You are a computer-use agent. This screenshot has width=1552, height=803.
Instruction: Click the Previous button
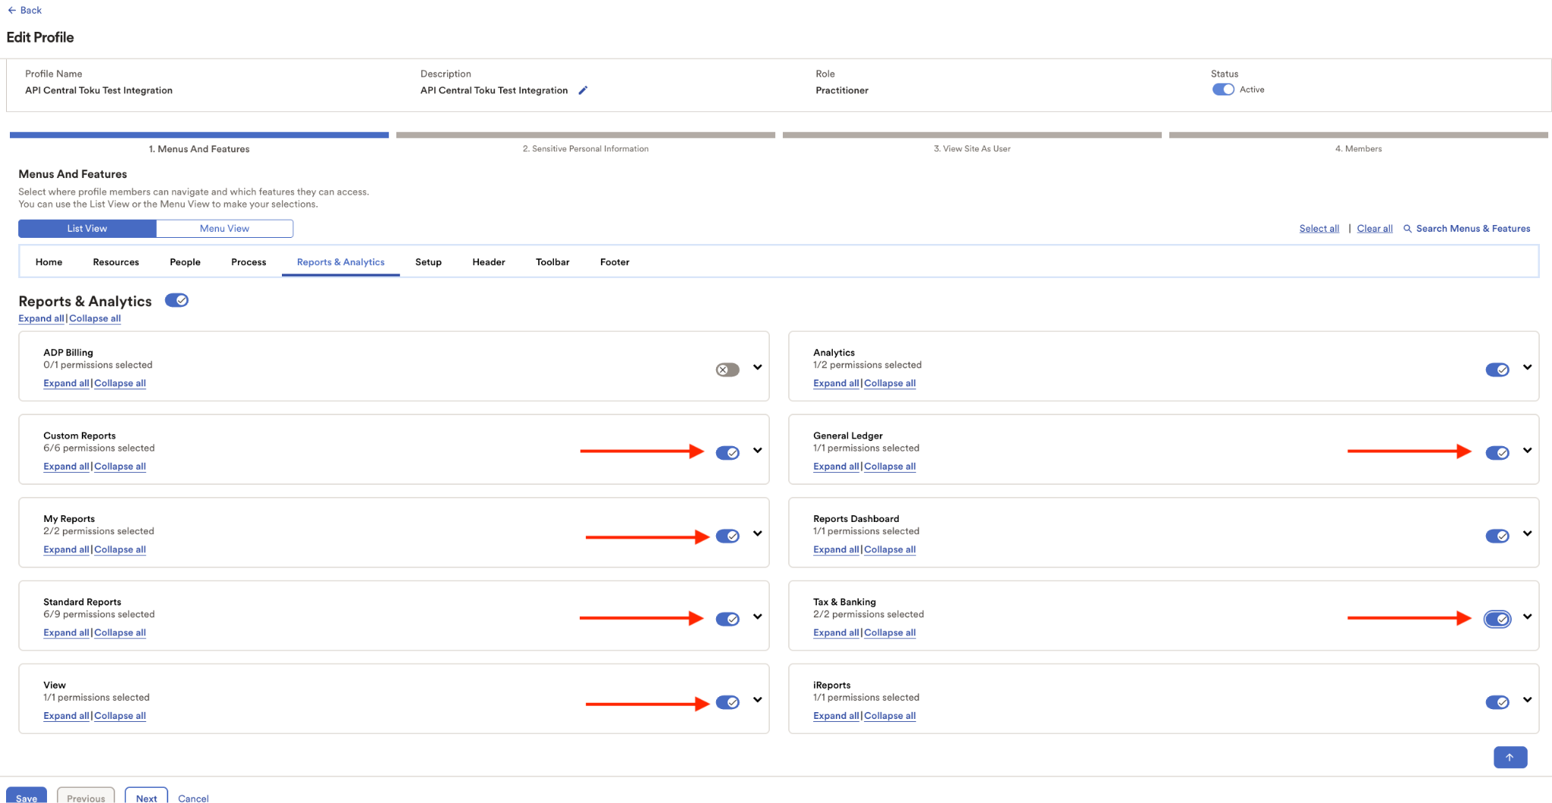point(86,796)
